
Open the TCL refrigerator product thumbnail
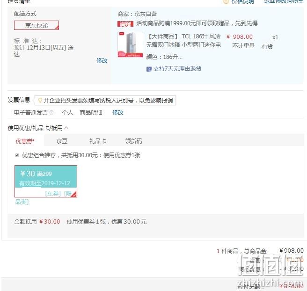tap(131, 44)
